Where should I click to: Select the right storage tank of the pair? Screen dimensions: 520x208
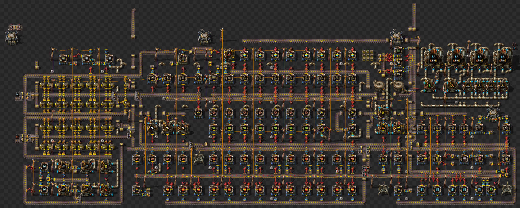point(399,85)
